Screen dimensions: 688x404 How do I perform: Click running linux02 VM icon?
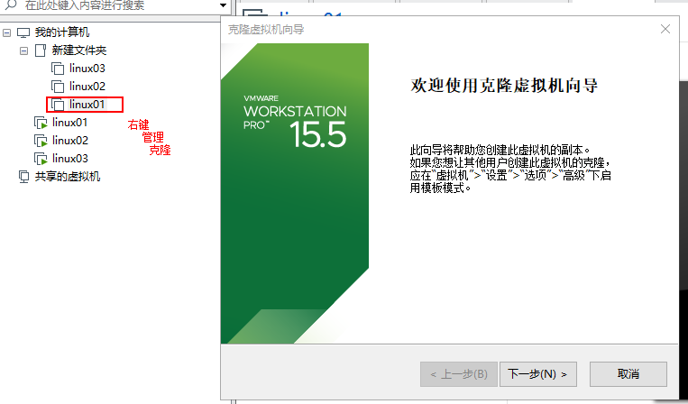[x=41, y=141]
